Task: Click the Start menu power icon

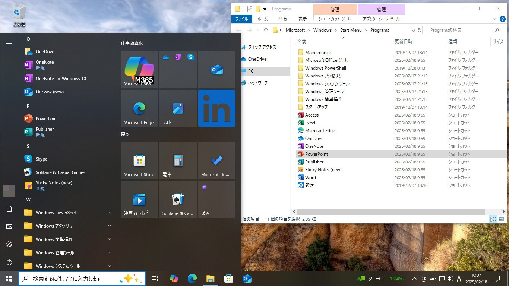Action: pos(9,262)
